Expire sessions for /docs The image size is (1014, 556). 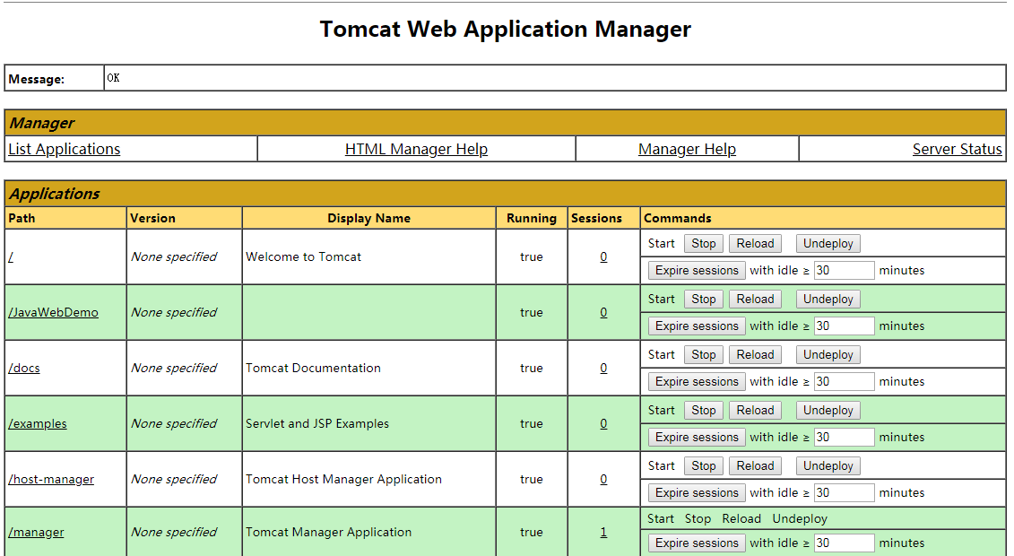click(698, 381)
